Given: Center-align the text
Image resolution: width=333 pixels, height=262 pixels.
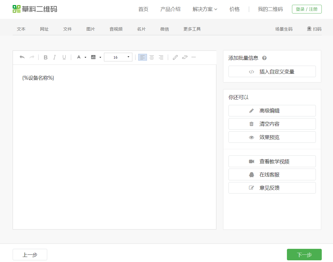Looking at the screenshot, I should [x=152, y=57].
